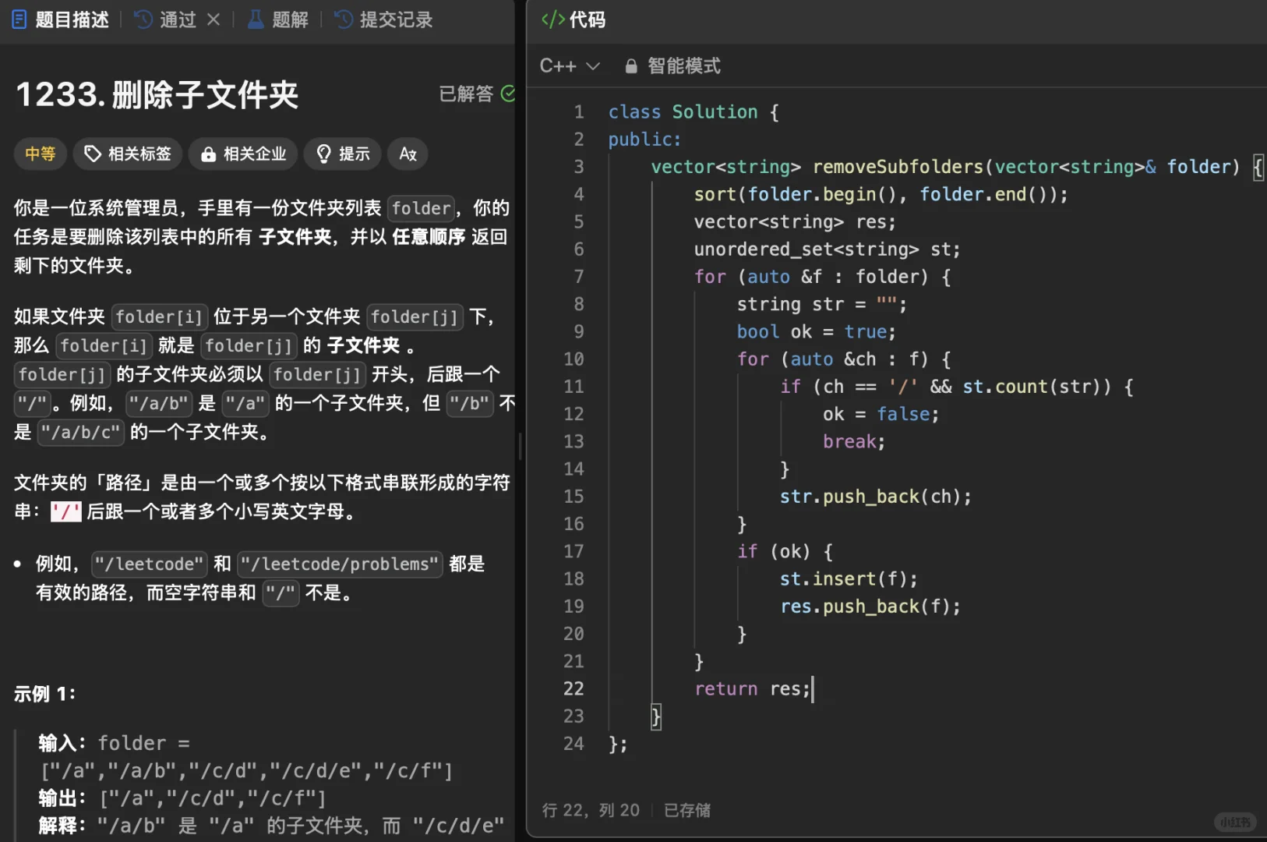Image resolution: width=1267 pixels, height=842 pixels.
Task: Close the 通过 tab
Action: pyautogui.click(x=214, y=19)
